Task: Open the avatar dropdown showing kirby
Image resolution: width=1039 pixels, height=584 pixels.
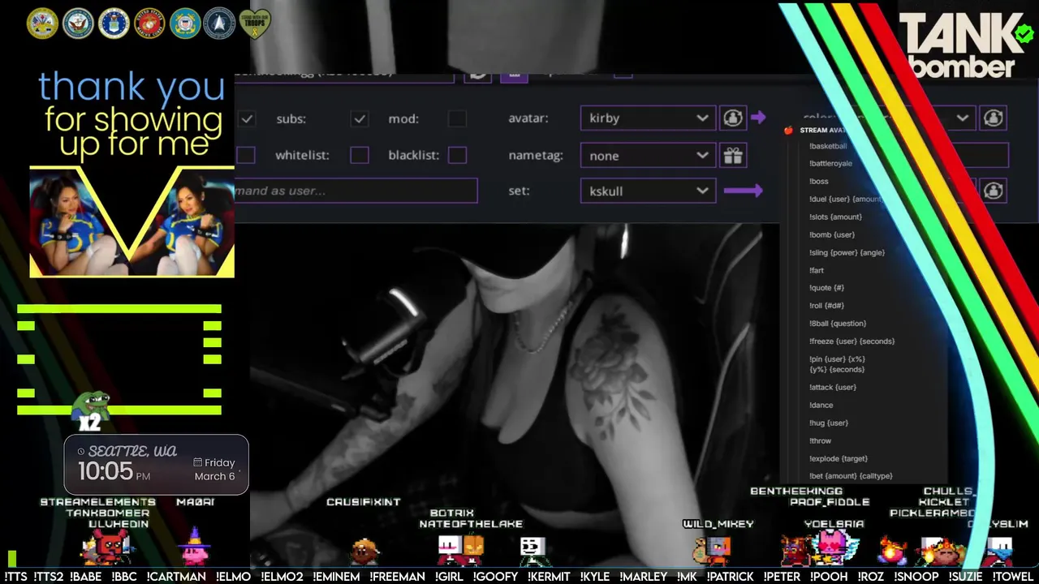Action: click(x=649, y=118)
